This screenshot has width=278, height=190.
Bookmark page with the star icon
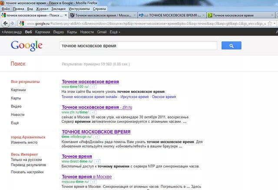tap(270, 23)
